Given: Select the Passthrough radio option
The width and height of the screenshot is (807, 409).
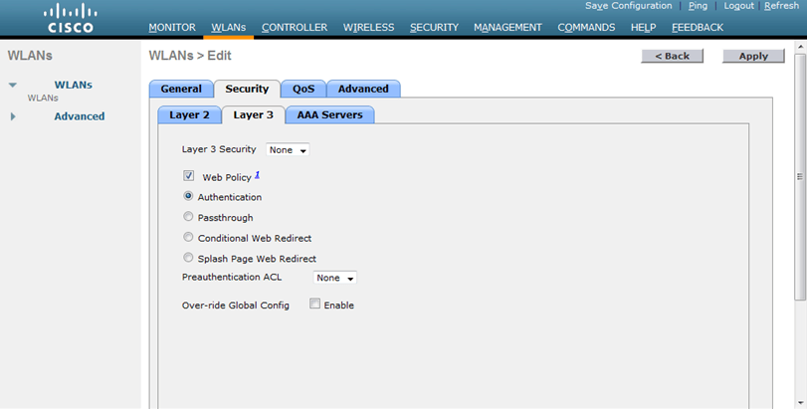Looking at the screenshot, I should click(x=188, y=217).
